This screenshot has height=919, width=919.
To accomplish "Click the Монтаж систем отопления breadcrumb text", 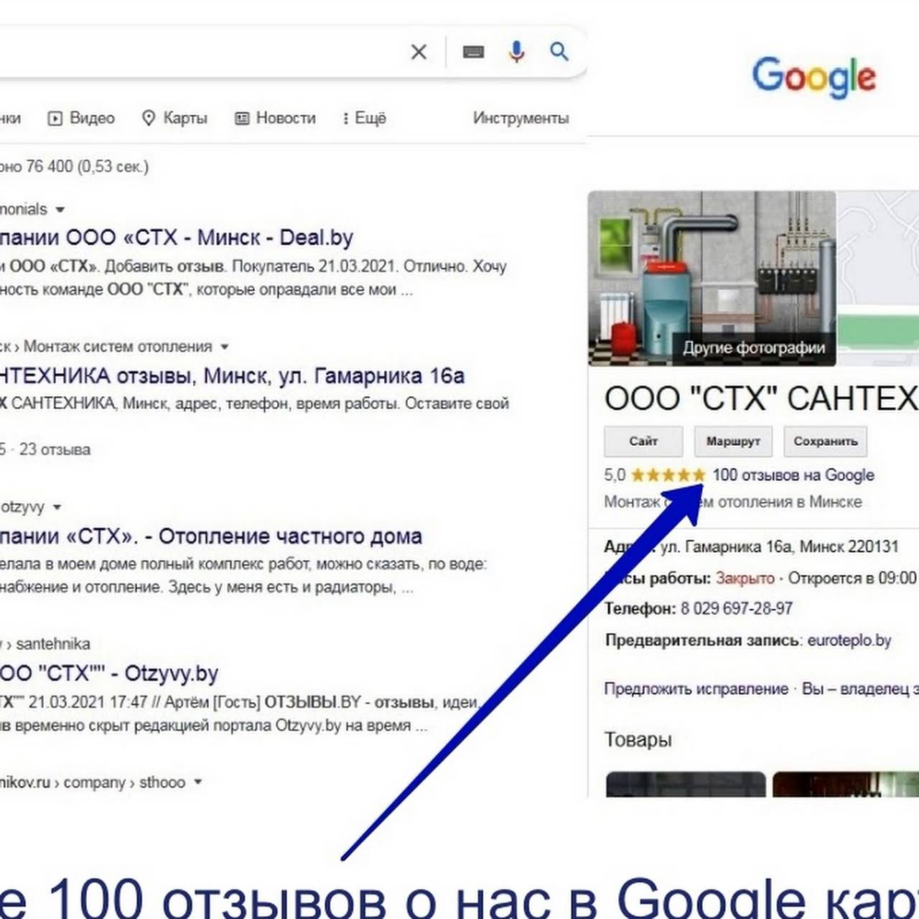I will 118,347.
